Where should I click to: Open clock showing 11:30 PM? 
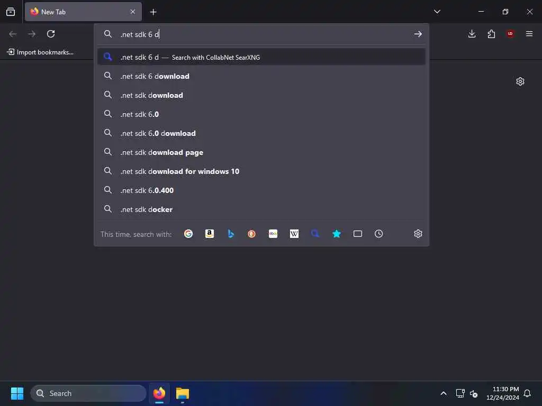(503, 393)
